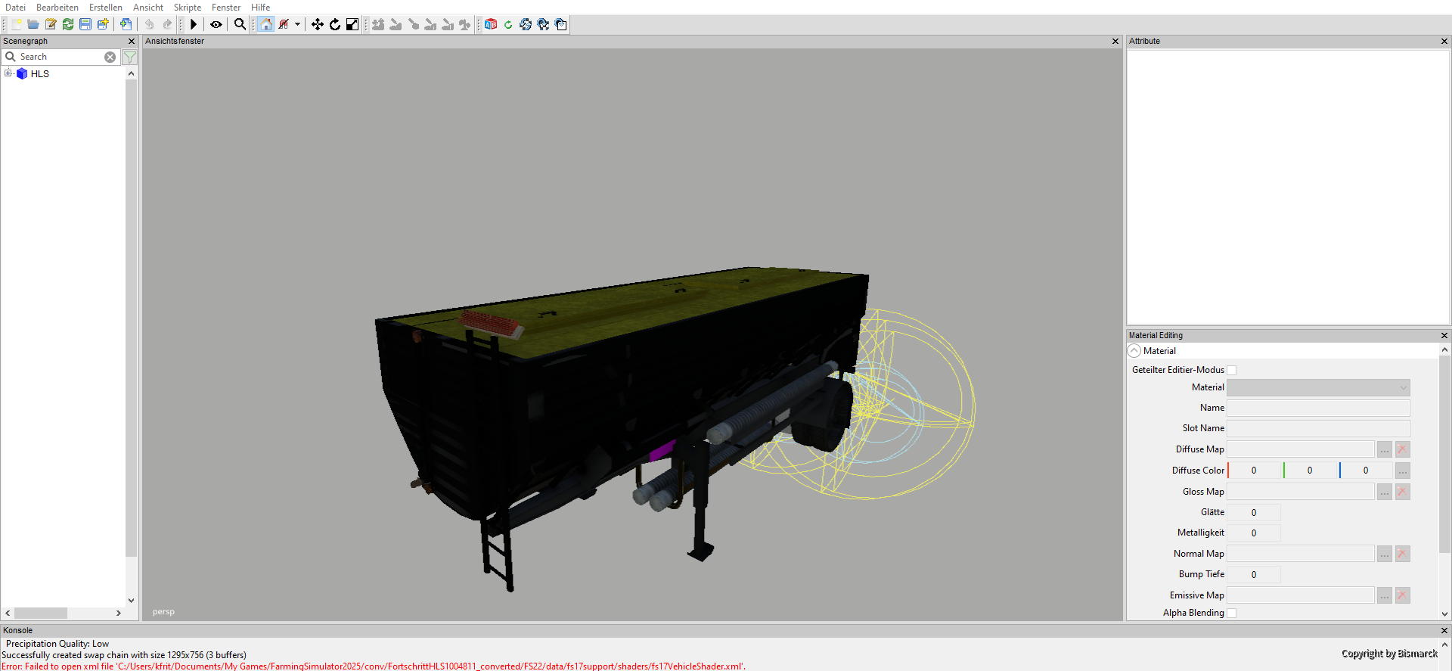
Task: Open a file with the folder icon
Action: [33, 24]
